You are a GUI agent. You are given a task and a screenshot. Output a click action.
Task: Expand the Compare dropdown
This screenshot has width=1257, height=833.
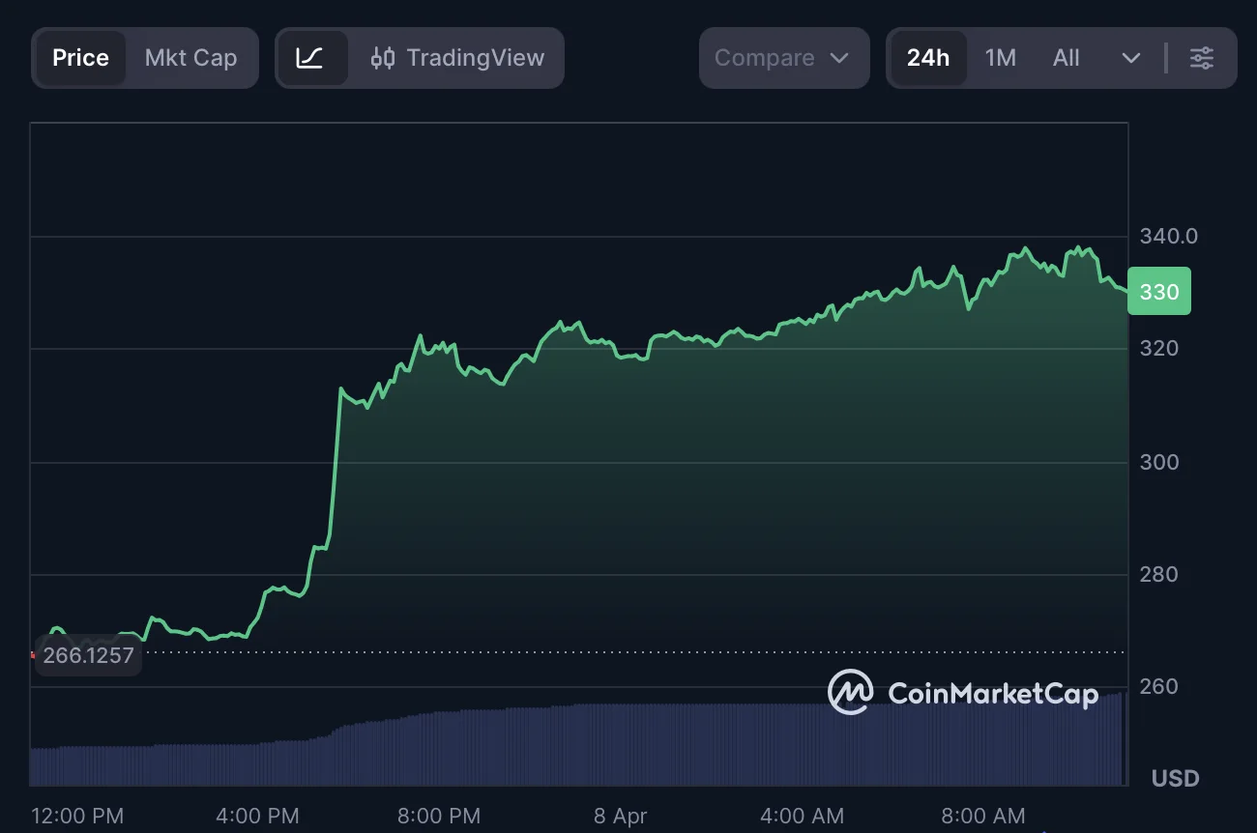[x=782, y=58]
